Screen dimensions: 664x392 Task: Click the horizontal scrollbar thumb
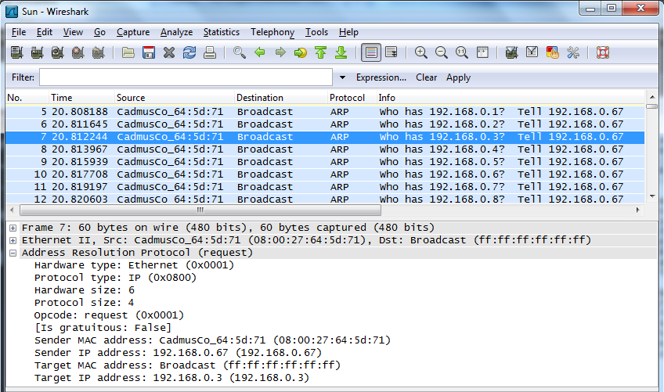point(200,210)
